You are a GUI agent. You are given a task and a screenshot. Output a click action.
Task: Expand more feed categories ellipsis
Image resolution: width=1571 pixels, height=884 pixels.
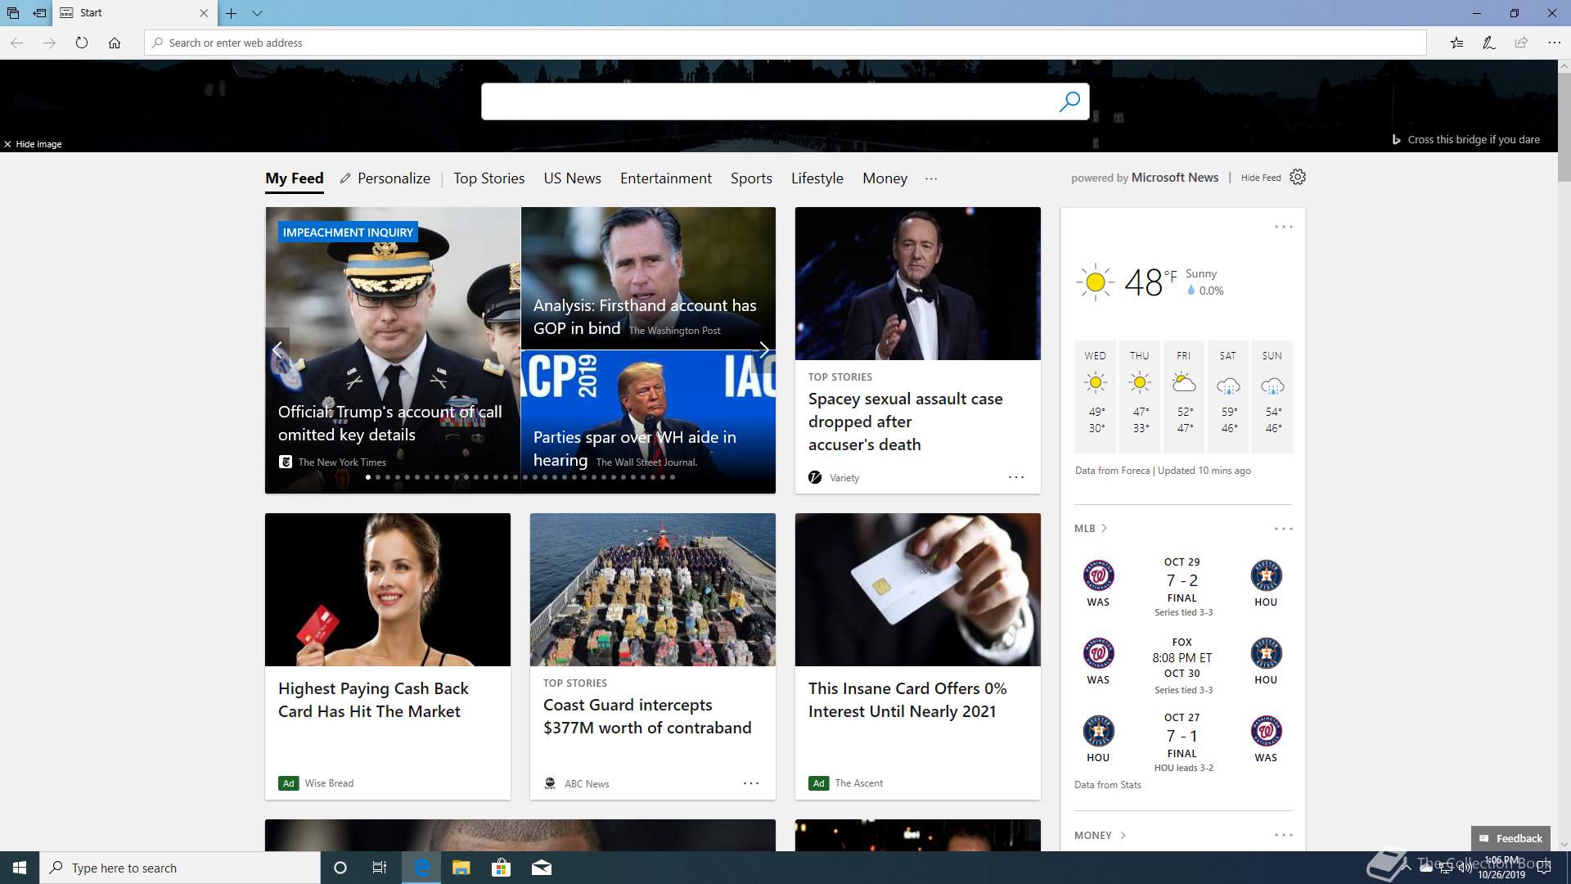pyautogui.click(x=931, y=178)
